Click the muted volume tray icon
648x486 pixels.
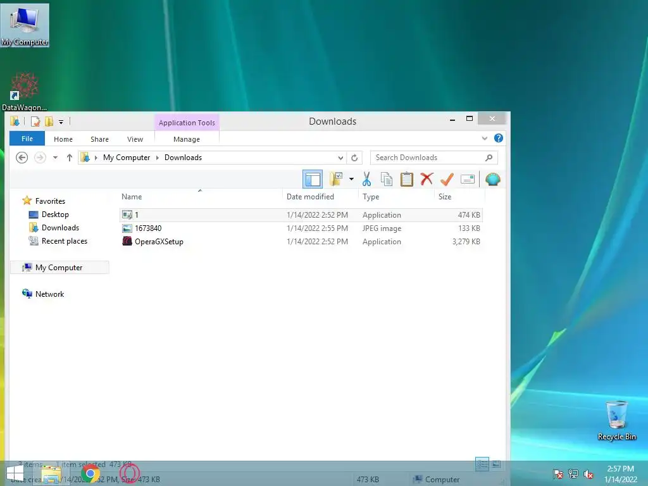tap(588, 474)
